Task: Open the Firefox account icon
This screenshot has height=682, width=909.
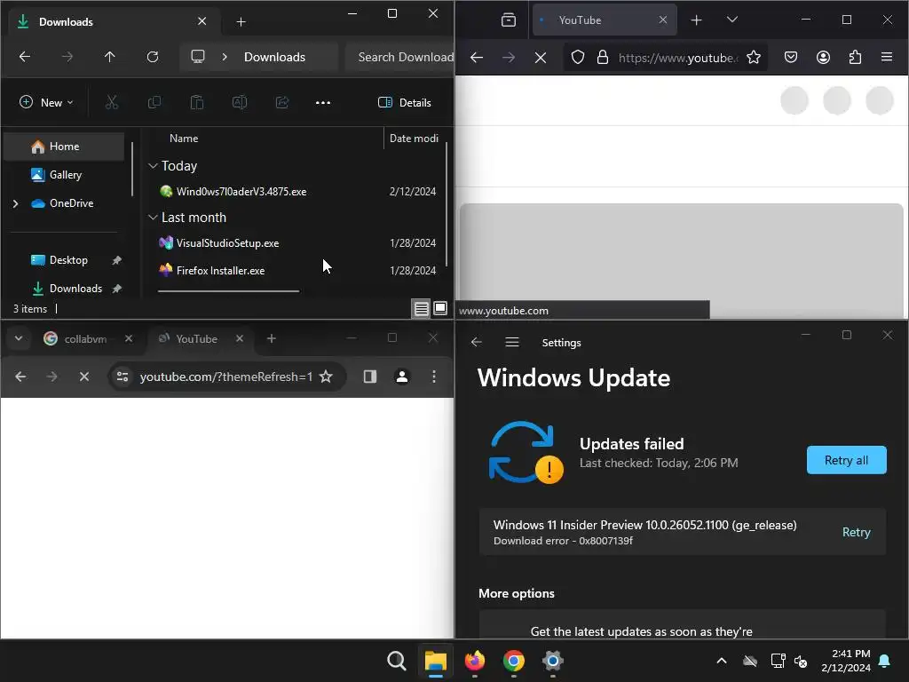Action: click(x=823, y=58)
